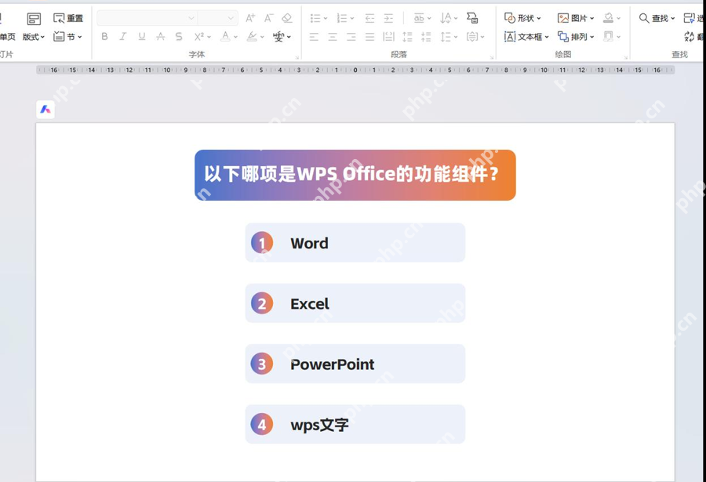Click the AI assistant icon above slide
Image resolution: width=706 pixels, height=482 pixels.
(45, 110)
